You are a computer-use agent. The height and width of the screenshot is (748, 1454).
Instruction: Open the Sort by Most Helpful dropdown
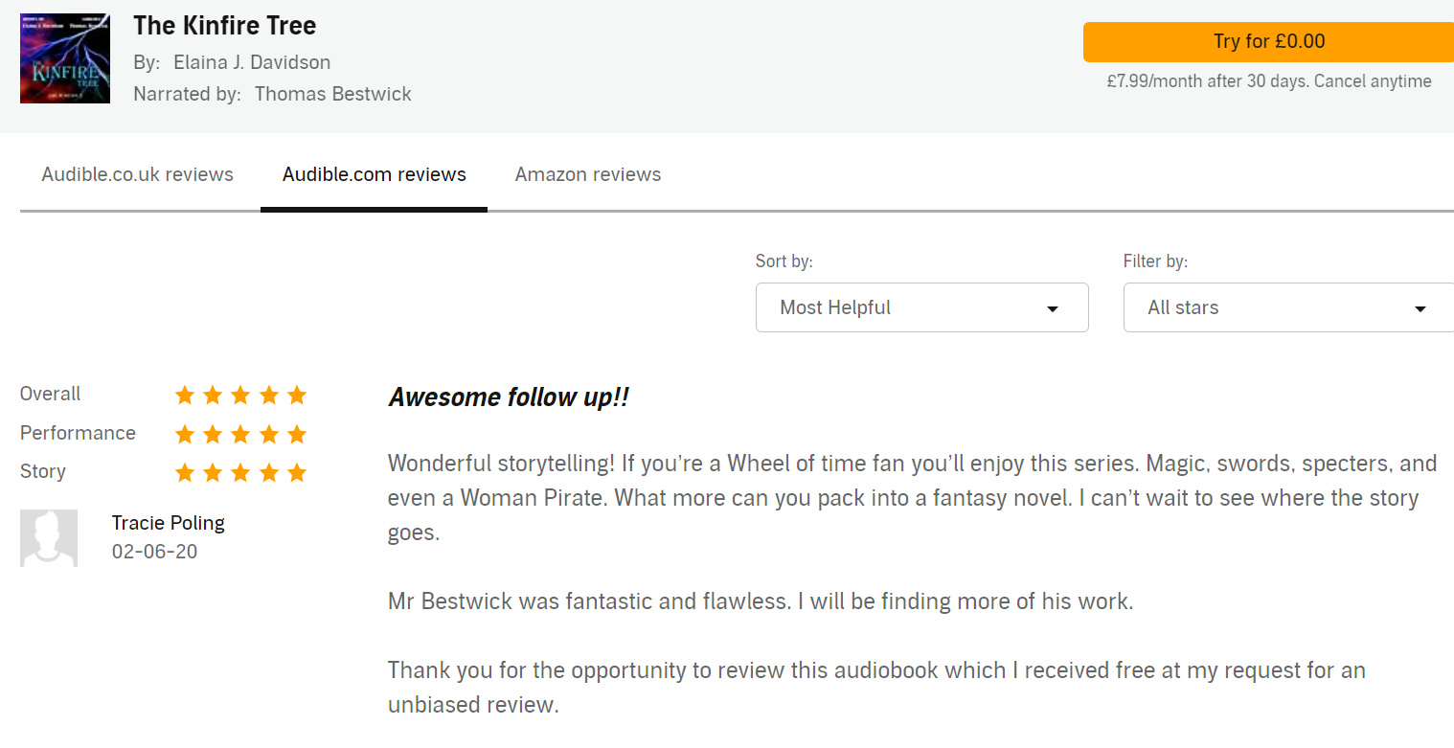coord(921,307)
